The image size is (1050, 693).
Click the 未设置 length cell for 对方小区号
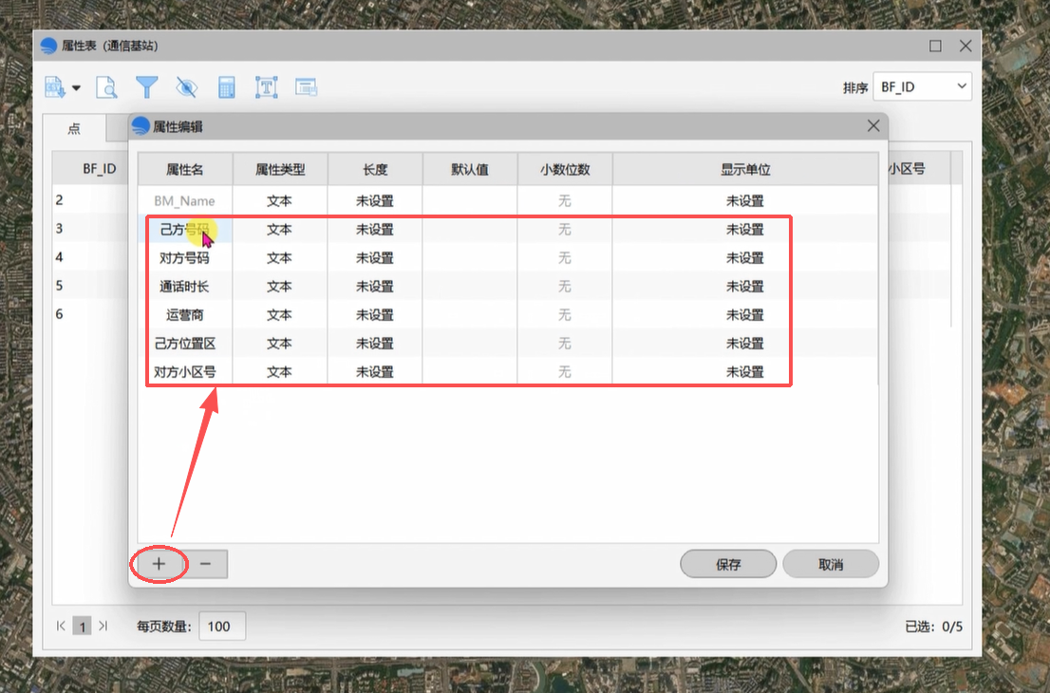(x=375, y=371)
